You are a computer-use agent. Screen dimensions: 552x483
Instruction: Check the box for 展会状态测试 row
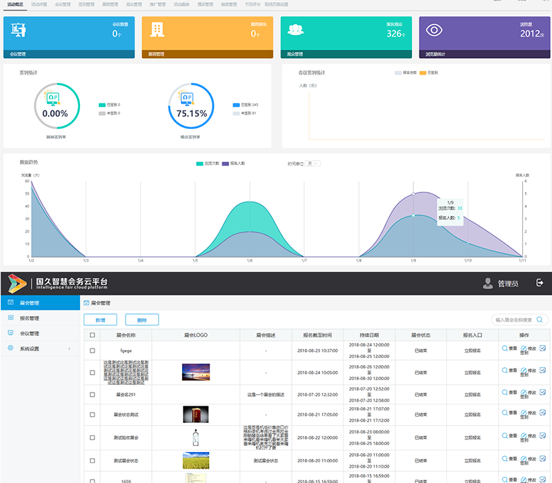click(92, 415)
